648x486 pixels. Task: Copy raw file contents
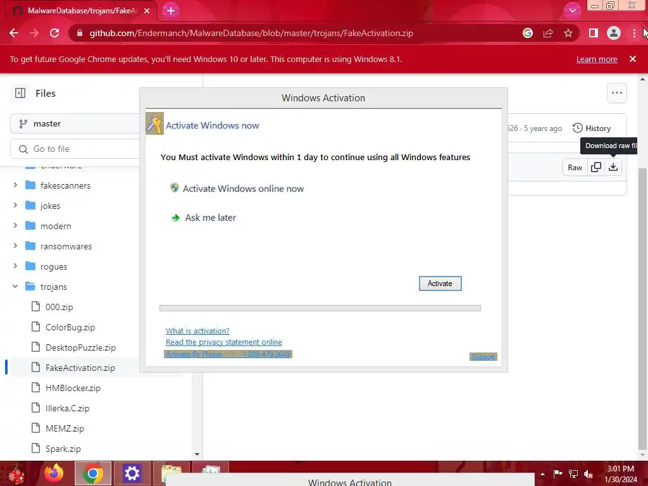click(x=596, y=167)
